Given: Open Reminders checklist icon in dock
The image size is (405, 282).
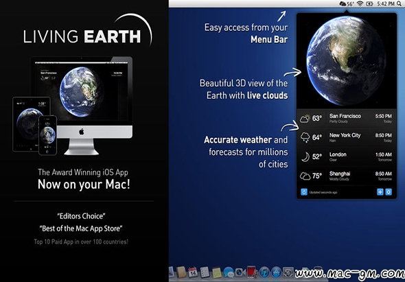Looking at the screenshot, I should click(205, 272).
